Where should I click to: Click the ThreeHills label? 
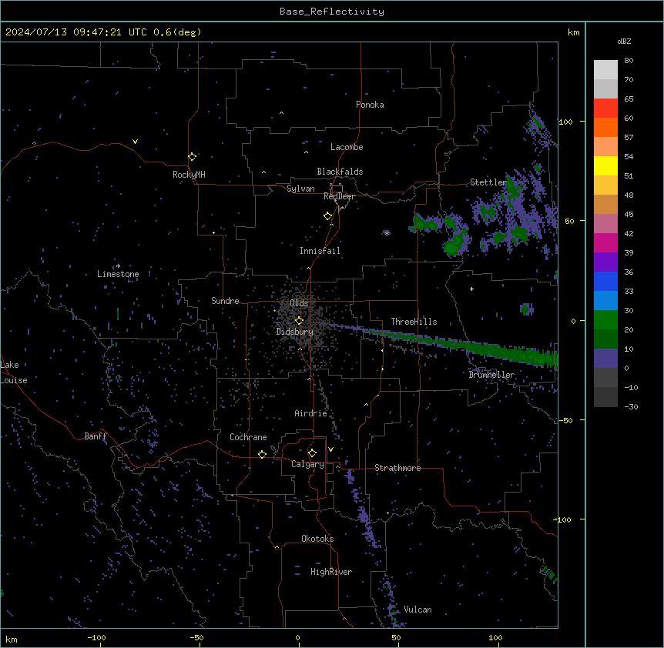414,322
